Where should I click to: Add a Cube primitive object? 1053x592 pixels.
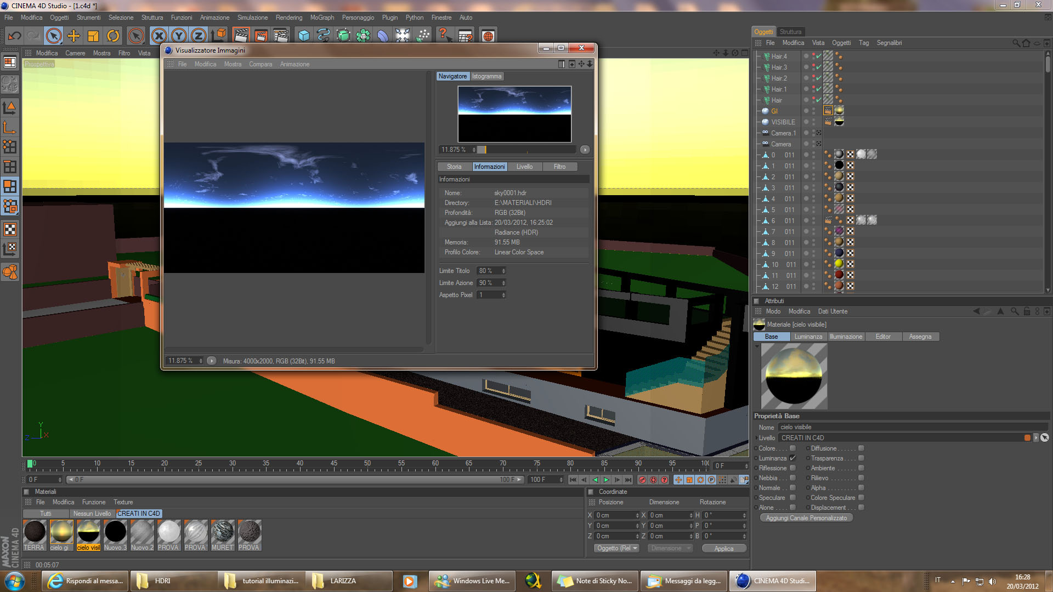click(304, 36)
